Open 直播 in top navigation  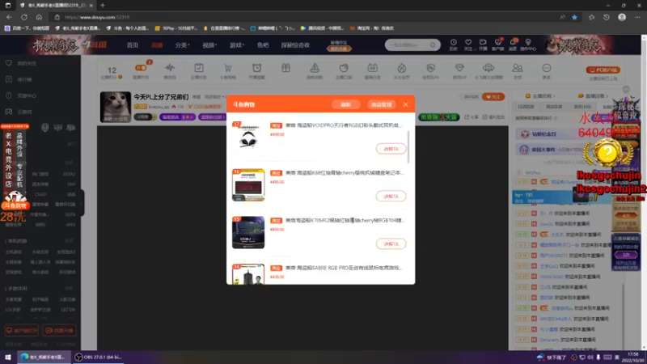pos(157,45)
